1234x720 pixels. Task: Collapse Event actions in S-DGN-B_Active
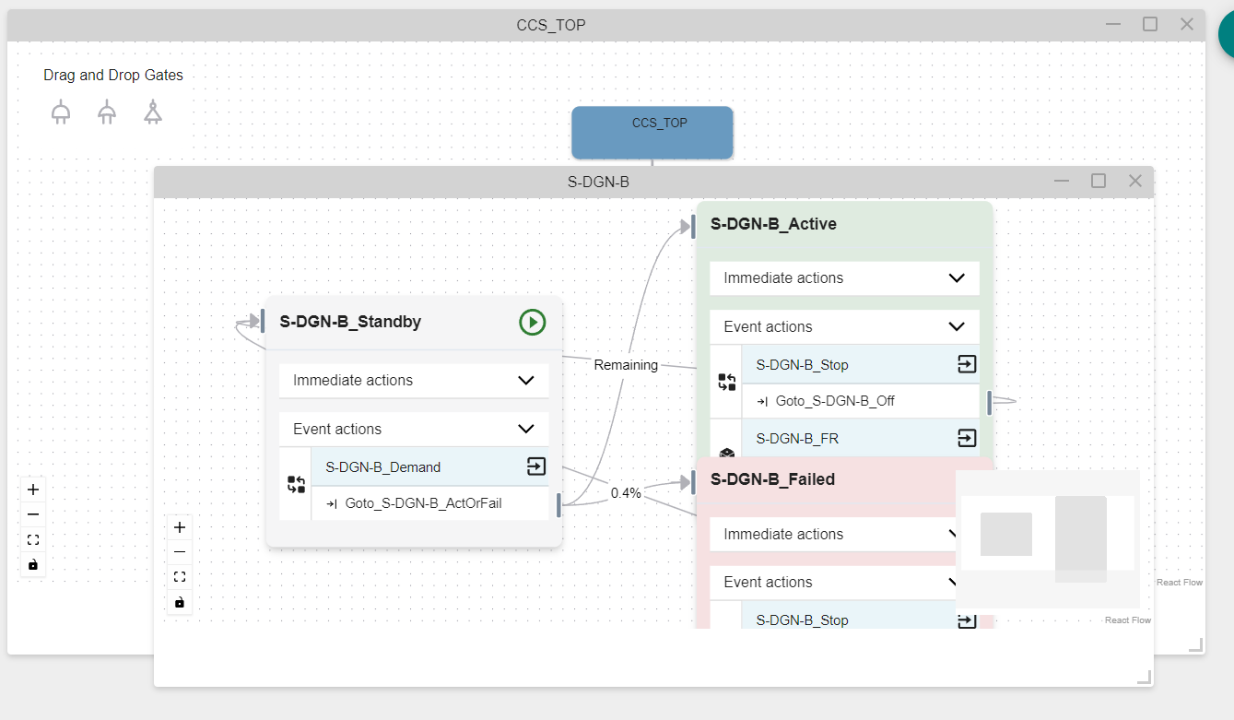pyautogui.click(x=844, y=326)
